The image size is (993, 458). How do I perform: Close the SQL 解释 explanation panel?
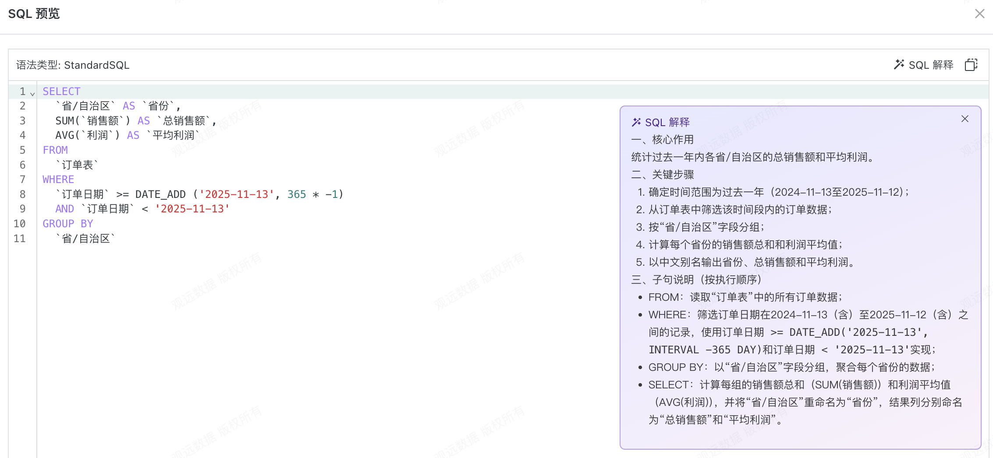pos(965,119)
